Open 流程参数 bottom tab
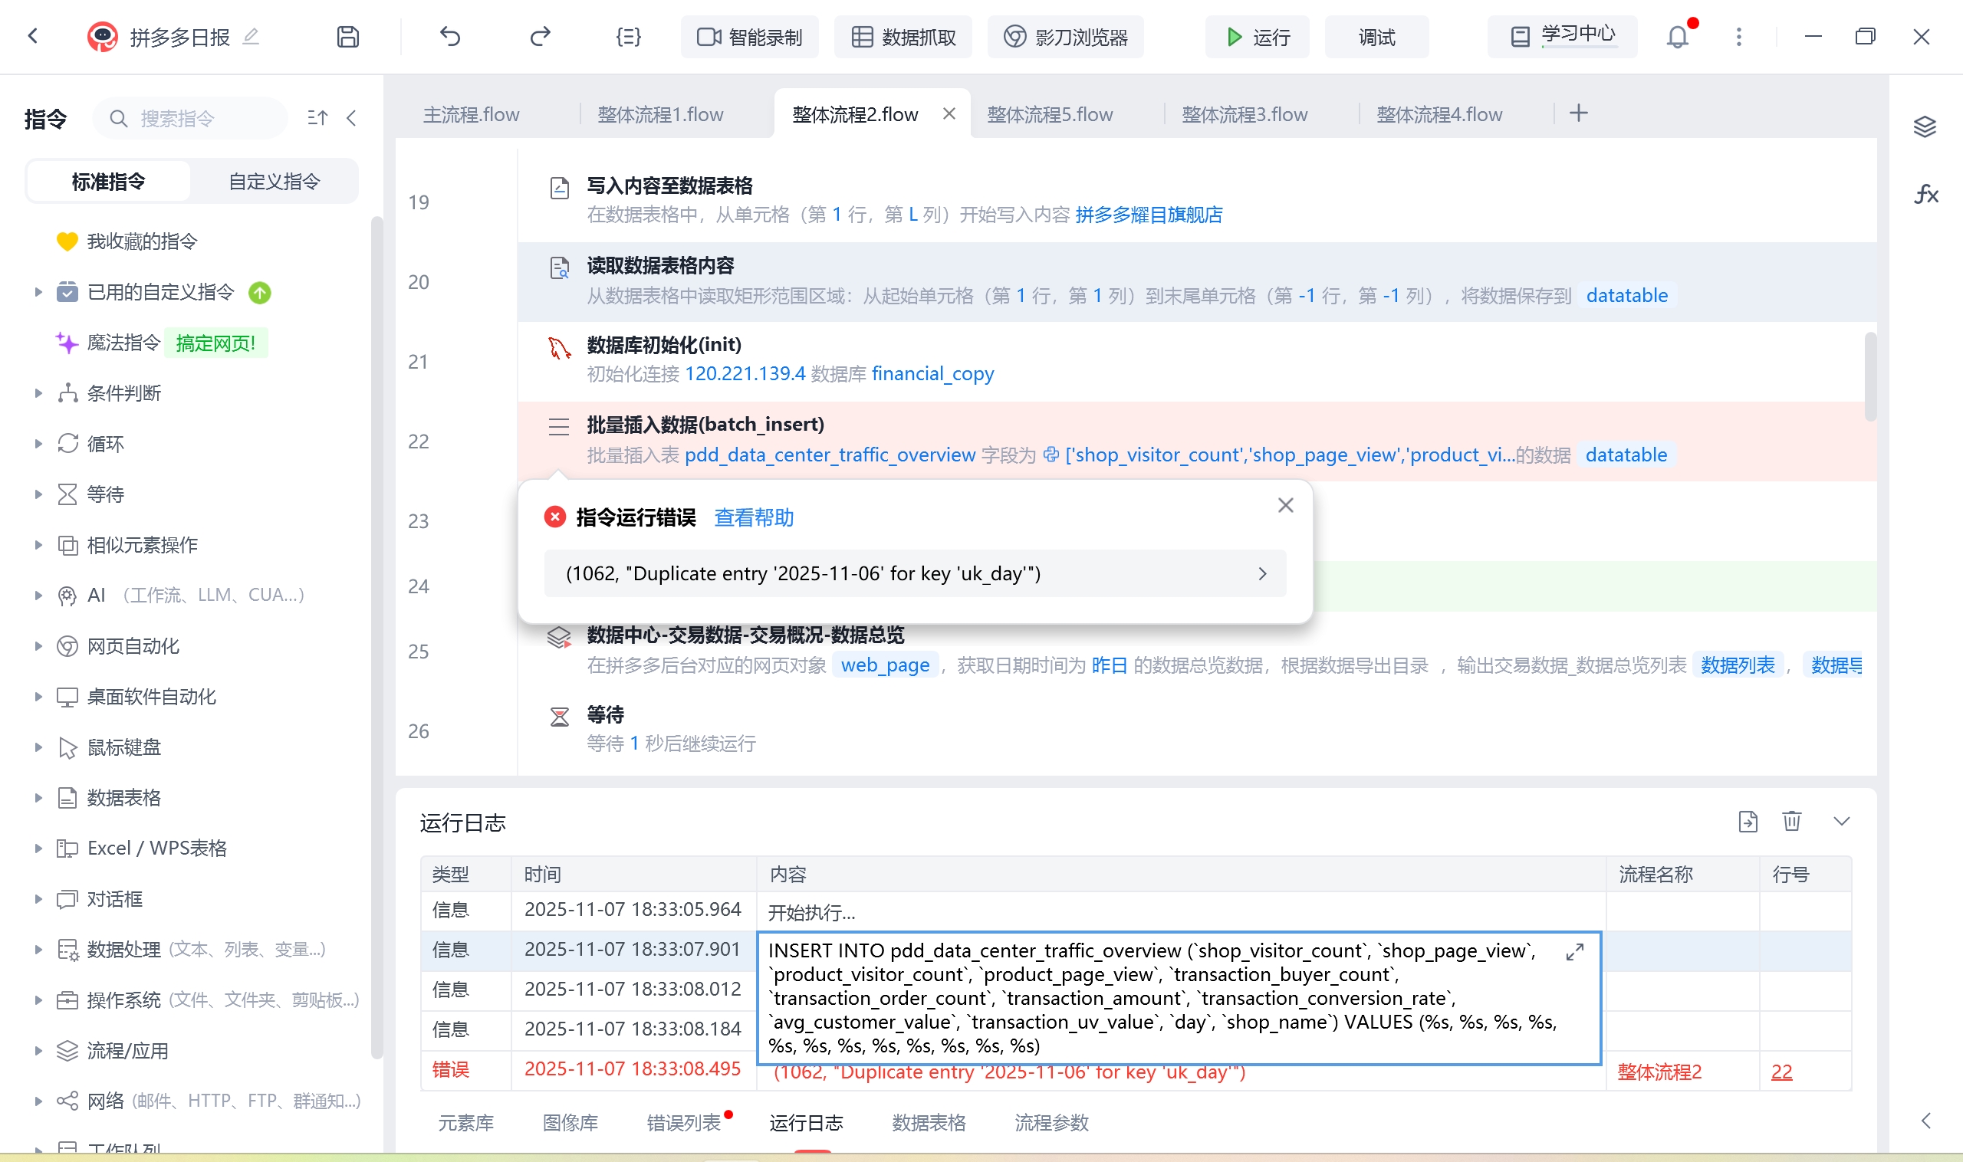Screen dimensions: 1963x1162 tap(1051, 1123)
